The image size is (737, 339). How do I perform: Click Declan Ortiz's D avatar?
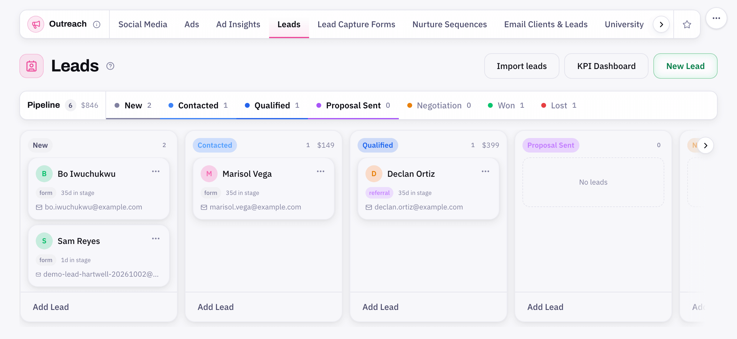(374, 174)
